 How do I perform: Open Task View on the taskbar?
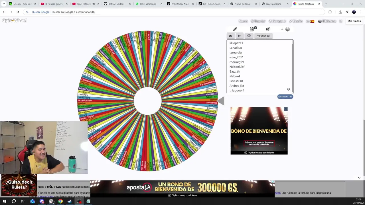tap(23, 201)
